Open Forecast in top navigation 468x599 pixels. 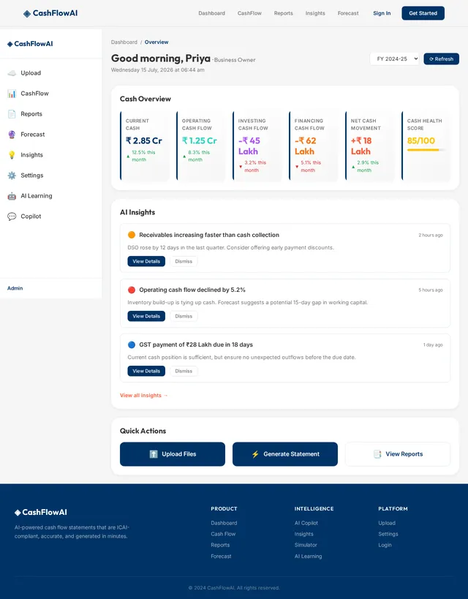(348, 13)
